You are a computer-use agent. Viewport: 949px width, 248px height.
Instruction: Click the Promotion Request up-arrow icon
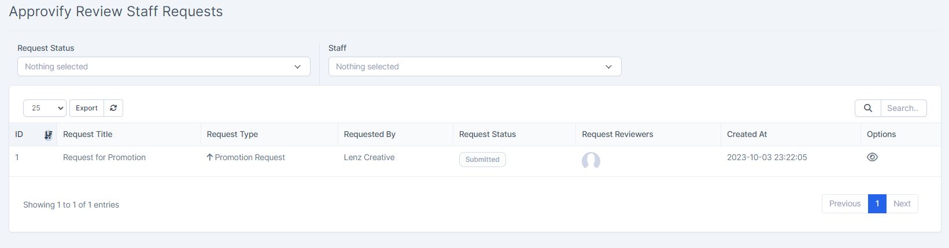210,157
